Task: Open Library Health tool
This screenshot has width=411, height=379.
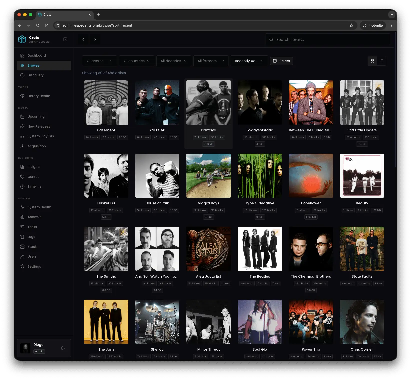Action: (x=44, y=96)
